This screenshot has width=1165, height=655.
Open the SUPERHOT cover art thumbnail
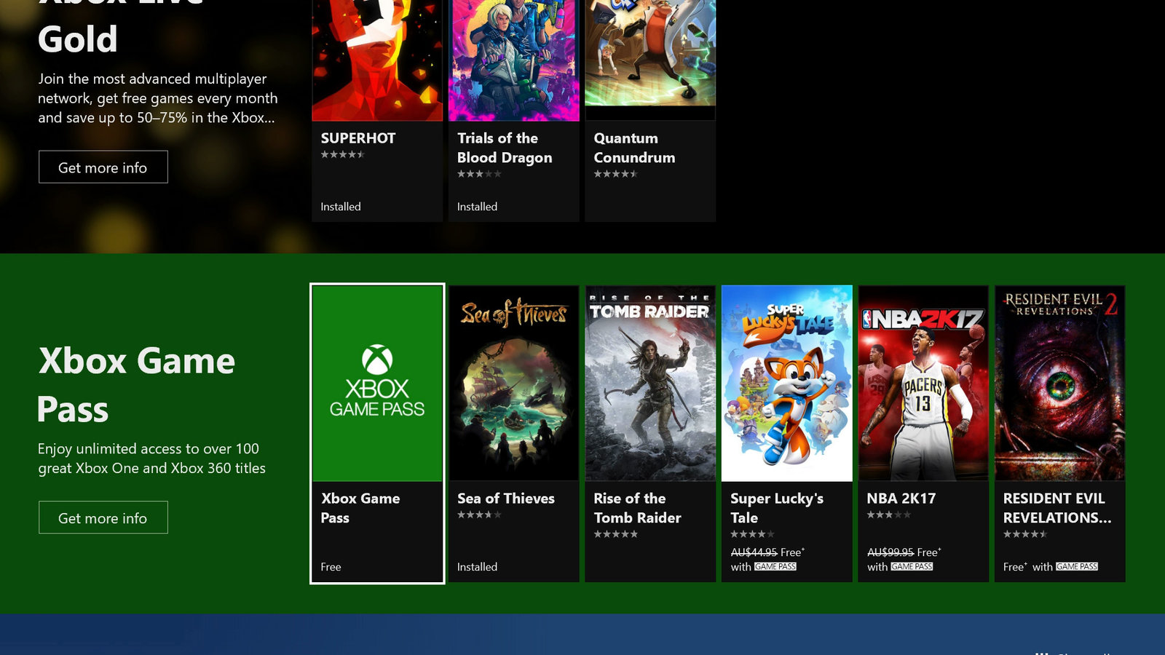click(x=377, y=60)
